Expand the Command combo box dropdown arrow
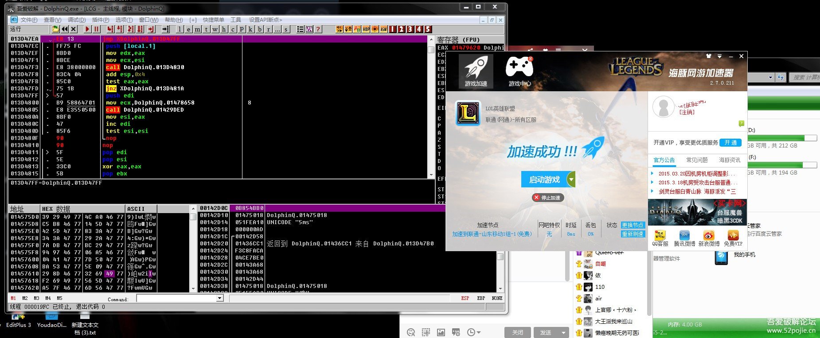The width and height of the screenshot is (820, 338). pos(219,298)
